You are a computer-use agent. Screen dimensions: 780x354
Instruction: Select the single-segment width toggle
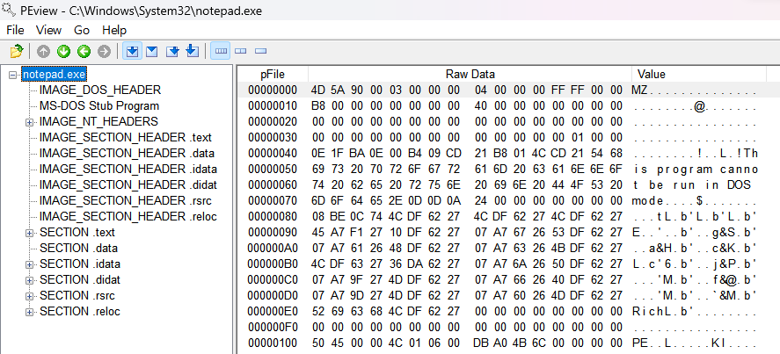[x=260, y=51]
